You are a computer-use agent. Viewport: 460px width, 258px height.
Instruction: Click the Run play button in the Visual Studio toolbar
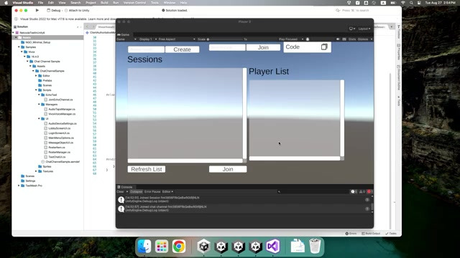[37, 10]
